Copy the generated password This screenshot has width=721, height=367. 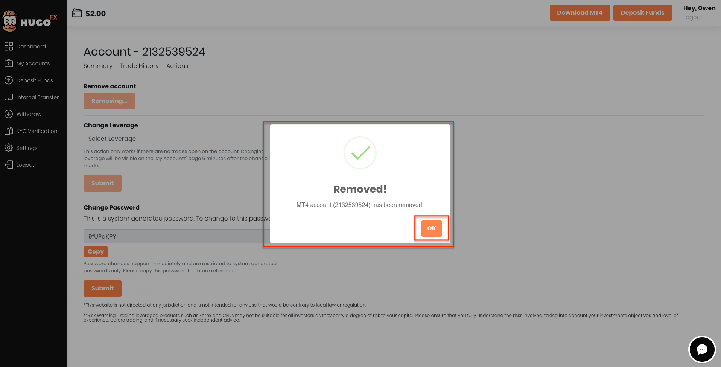pos(96,252)
